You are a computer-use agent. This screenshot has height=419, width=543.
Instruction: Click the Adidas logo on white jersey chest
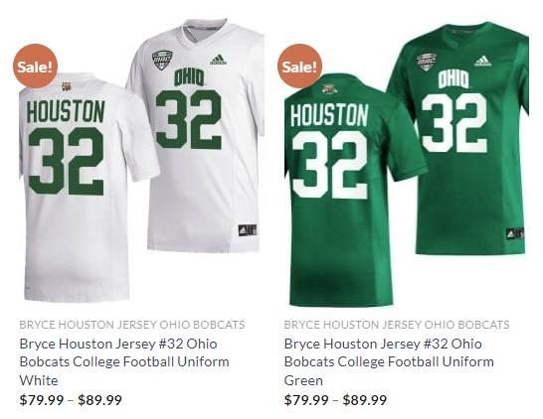(218, 60)
